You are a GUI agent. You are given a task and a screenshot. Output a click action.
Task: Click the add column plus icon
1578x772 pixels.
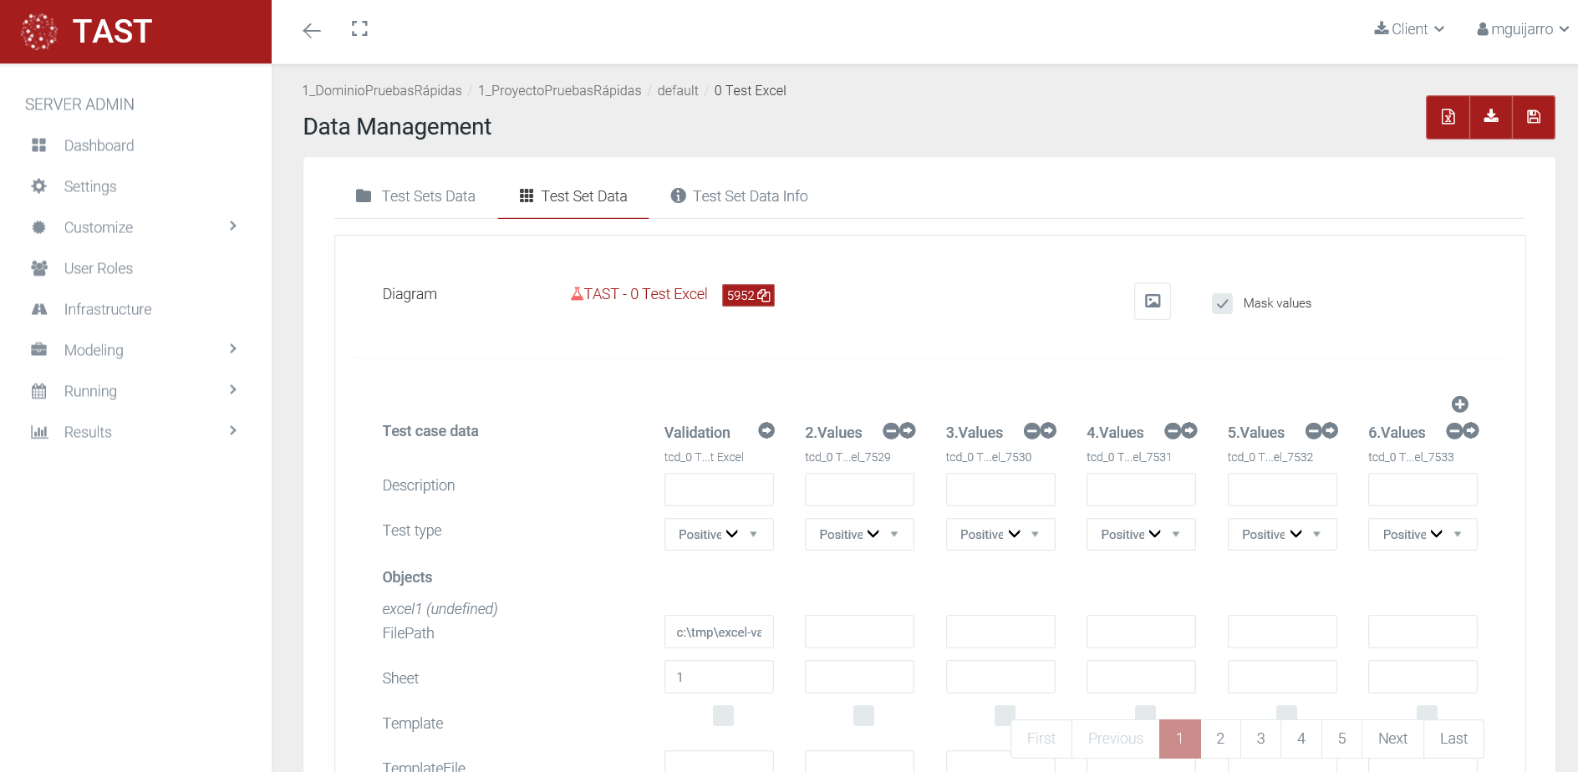[1459, 404]
